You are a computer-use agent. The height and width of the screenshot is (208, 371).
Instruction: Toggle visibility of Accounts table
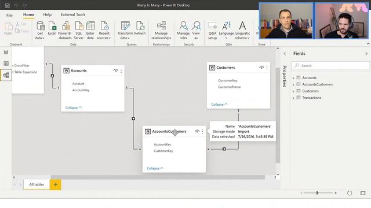[x=115, y=70]
